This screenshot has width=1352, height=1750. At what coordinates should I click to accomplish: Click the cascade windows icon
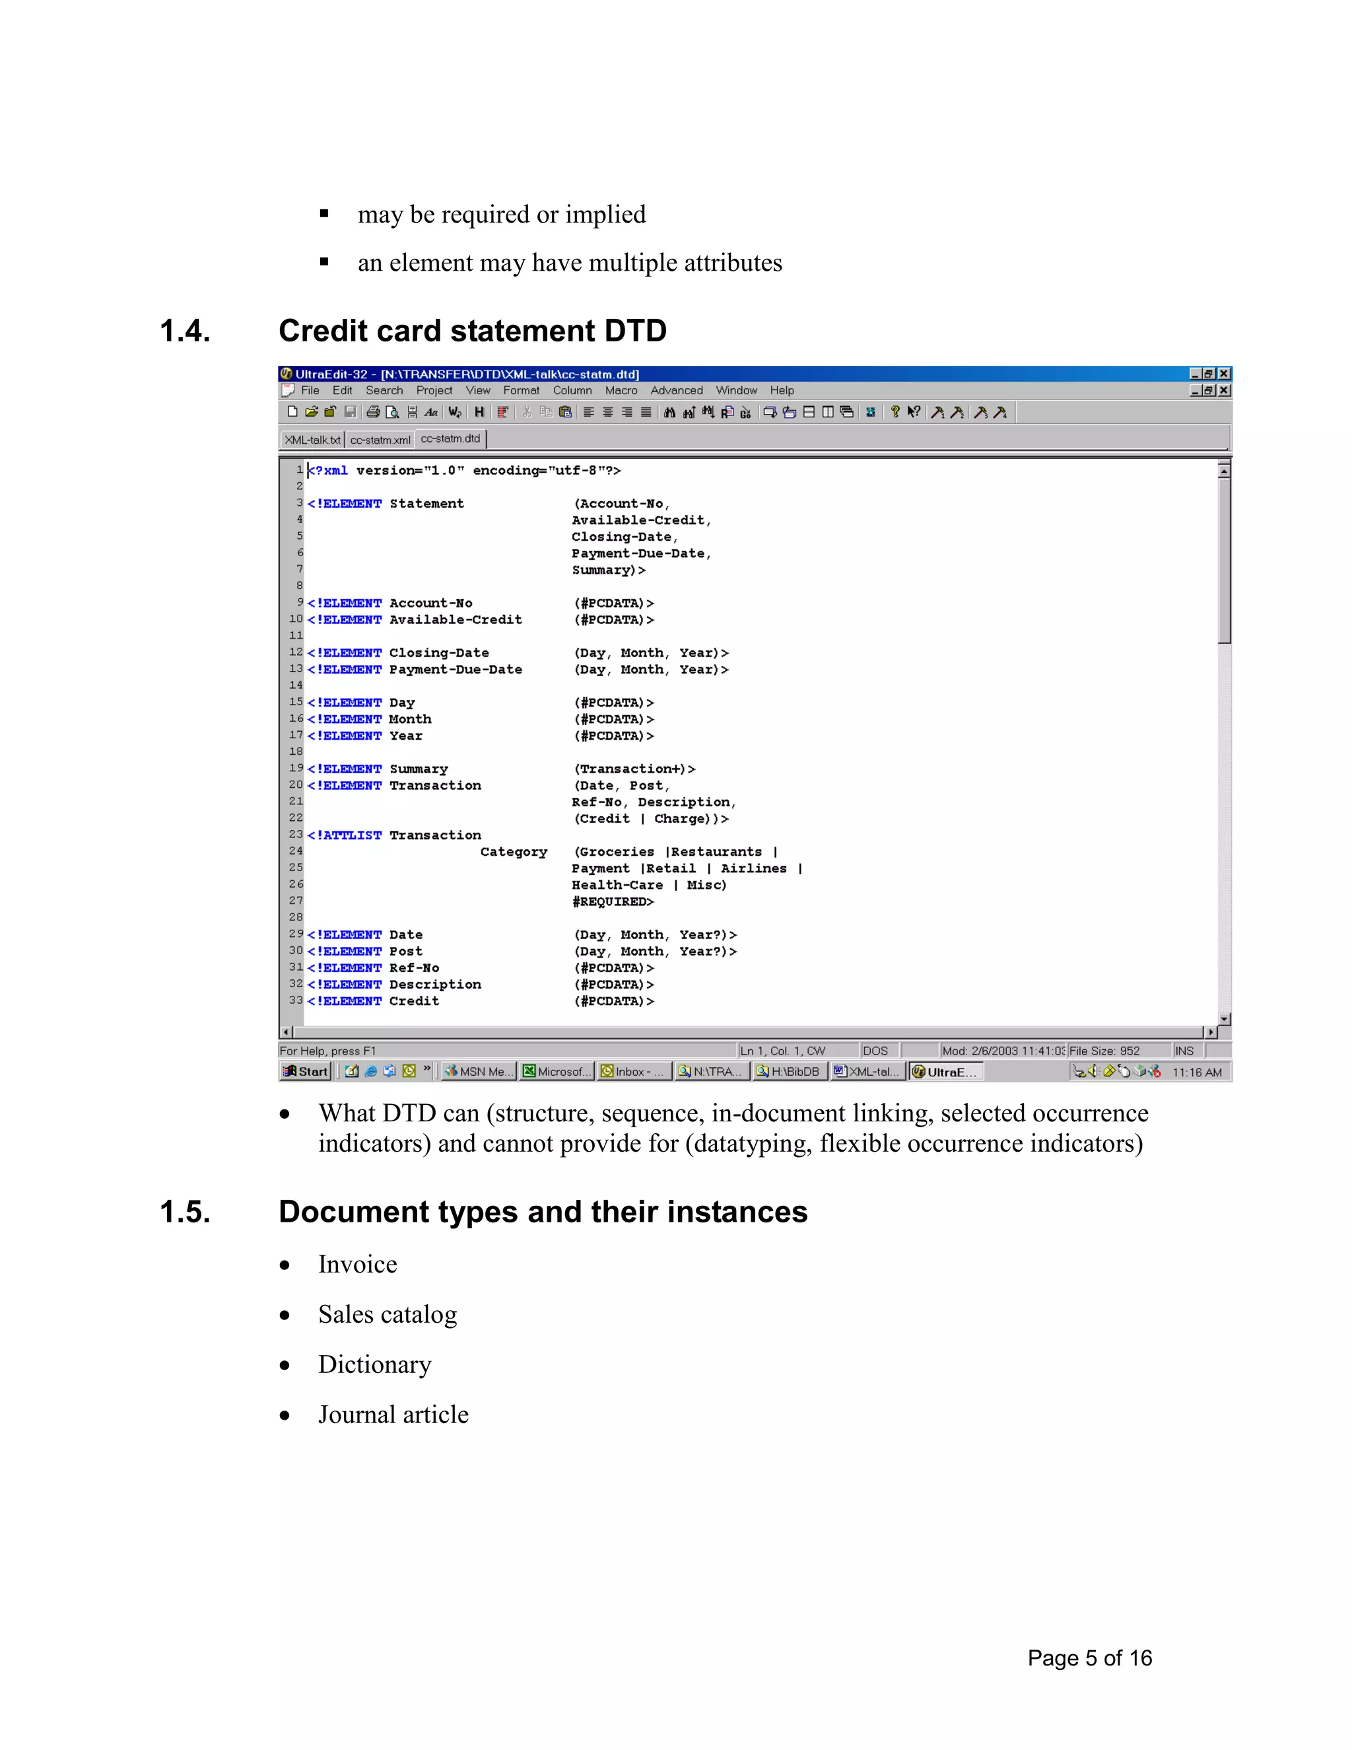click(x=848, y=412)
